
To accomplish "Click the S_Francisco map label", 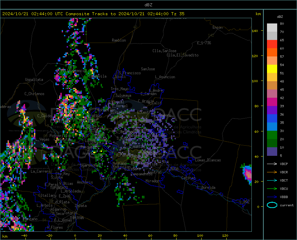I will tap(130, 73).
